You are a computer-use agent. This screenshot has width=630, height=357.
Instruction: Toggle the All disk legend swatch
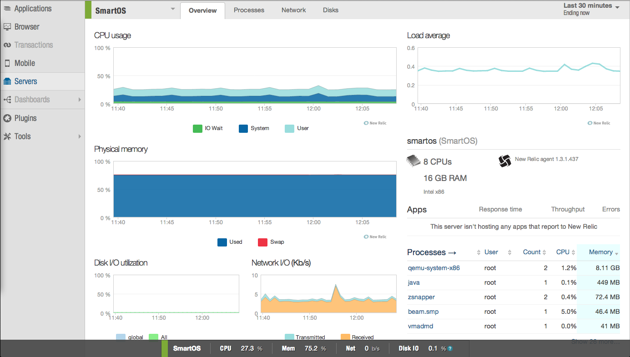(x=153, y=337)
